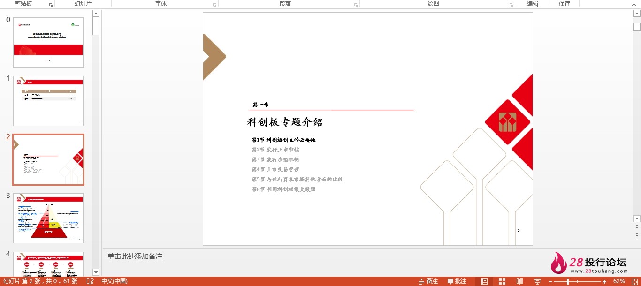Screen dimensions: 641x286
Task: Click up arrow of slide editor scrollbar
Action: pyautogui.click(x=637, y=15)
